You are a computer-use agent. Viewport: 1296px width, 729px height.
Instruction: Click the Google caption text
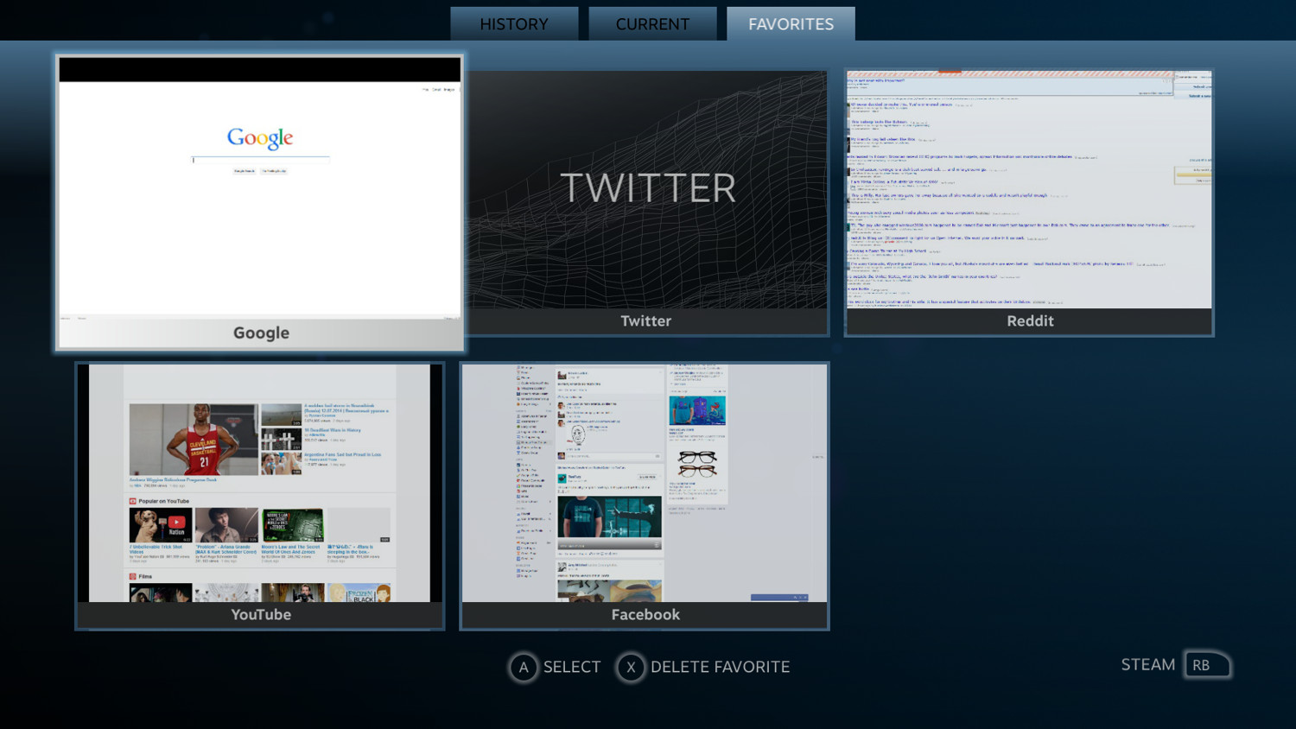pyautogui.click(x=261, y=333)
